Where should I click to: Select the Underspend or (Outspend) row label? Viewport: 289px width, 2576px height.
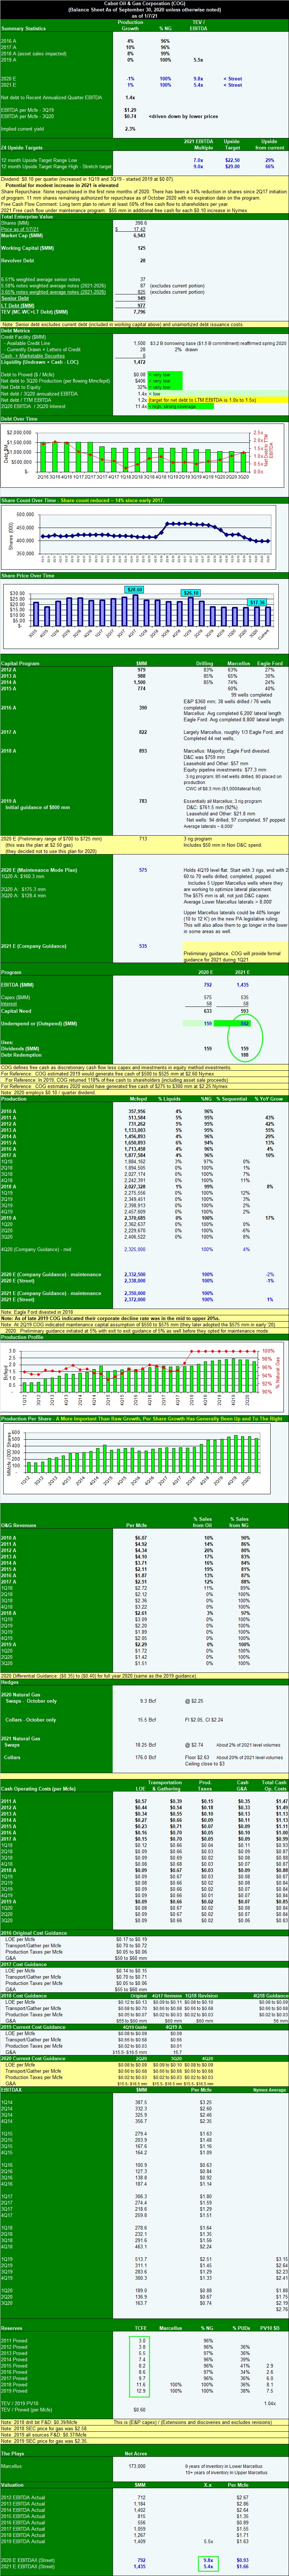tap(39, 1023)
